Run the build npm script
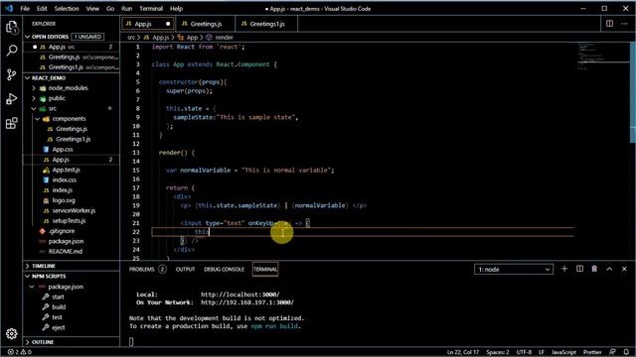Screen dimensions: 636x357 (x=59, y=306)
